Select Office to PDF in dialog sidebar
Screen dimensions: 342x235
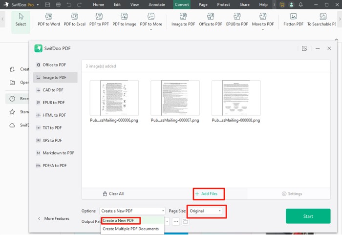click(55, 65)
